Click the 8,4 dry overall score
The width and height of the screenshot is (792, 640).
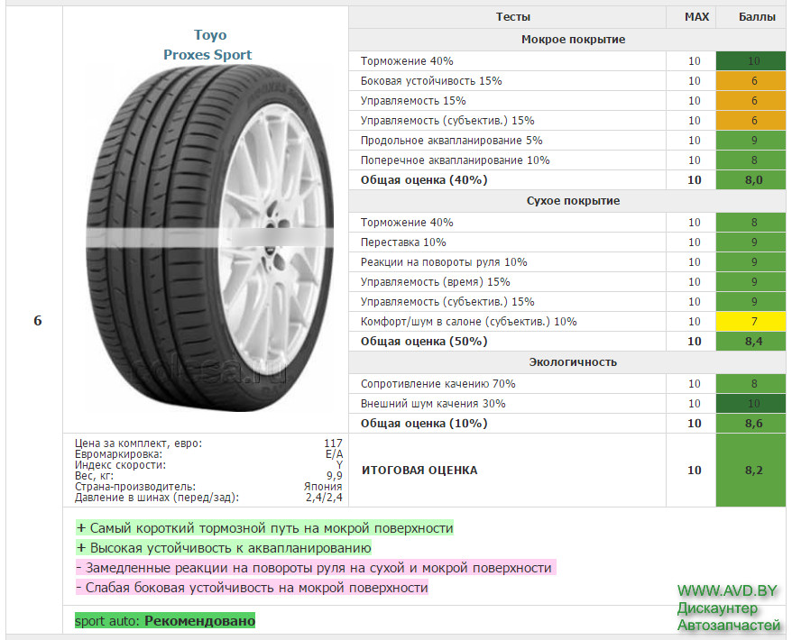coord(753,342)
